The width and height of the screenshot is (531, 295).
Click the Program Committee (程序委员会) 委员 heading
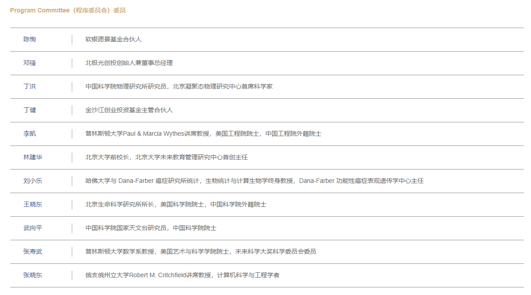click(x=68, y=11)
